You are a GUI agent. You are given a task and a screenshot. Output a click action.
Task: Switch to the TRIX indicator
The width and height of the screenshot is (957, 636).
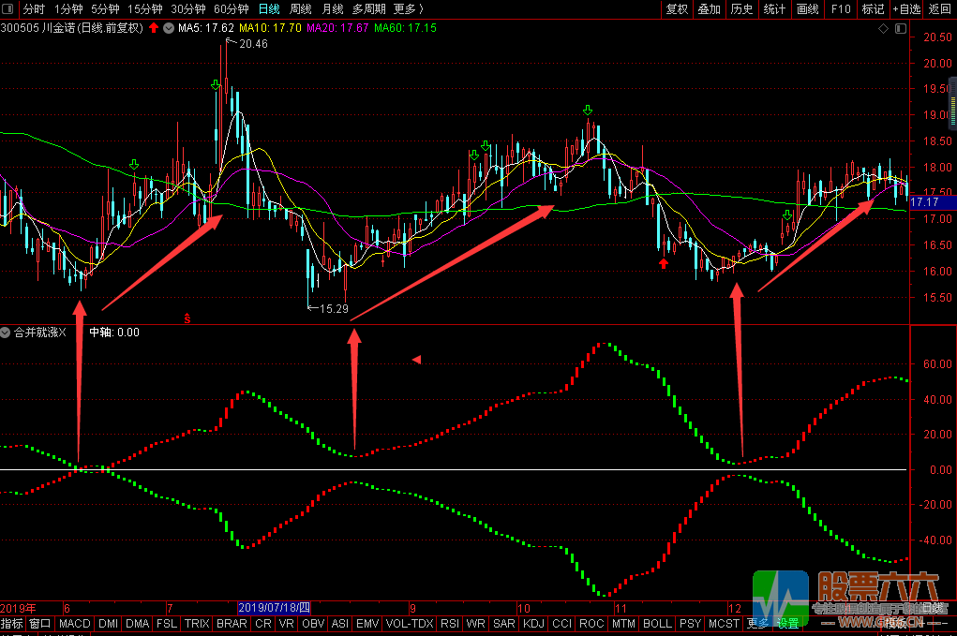[x=197, y=623]
